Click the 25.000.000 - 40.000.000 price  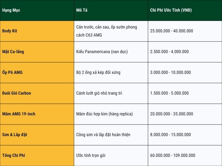171,31
